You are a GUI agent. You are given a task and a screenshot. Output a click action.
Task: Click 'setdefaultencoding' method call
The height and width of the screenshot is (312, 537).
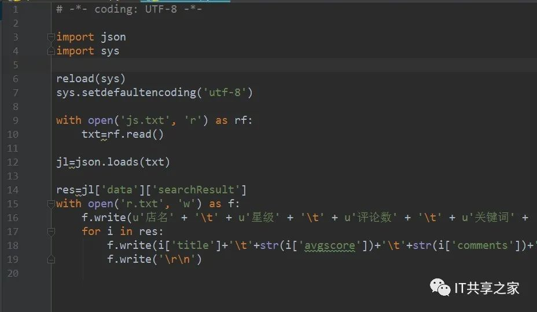tap(139, 93)
